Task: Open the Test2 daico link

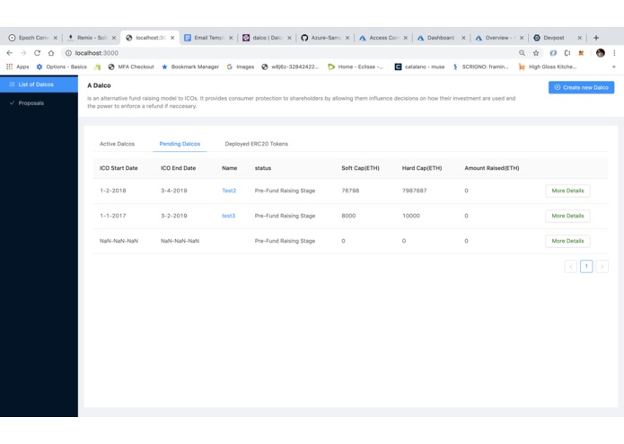Action: click(x=229, y=191)
